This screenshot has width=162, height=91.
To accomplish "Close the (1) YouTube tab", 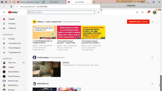I will (90, 2).
